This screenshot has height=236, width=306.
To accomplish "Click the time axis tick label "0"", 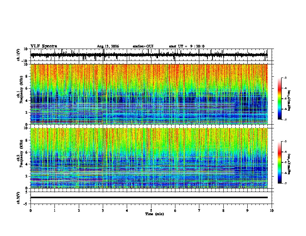I will (31, 211).
